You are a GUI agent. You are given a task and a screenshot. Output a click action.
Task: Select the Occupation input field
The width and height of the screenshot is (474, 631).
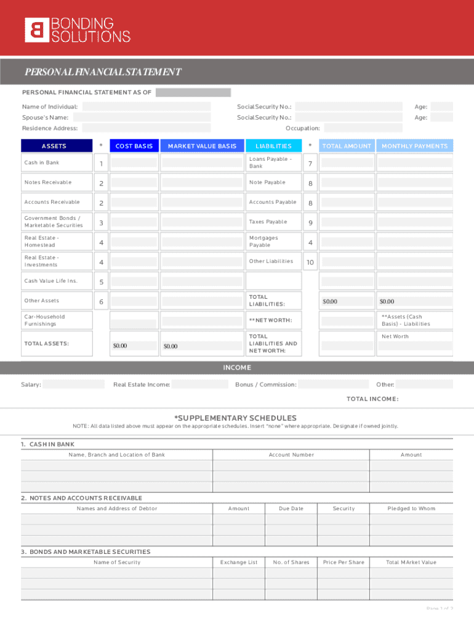point(363,128)
